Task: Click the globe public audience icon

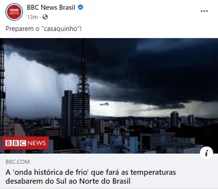Action: click(x=45, y=17)
